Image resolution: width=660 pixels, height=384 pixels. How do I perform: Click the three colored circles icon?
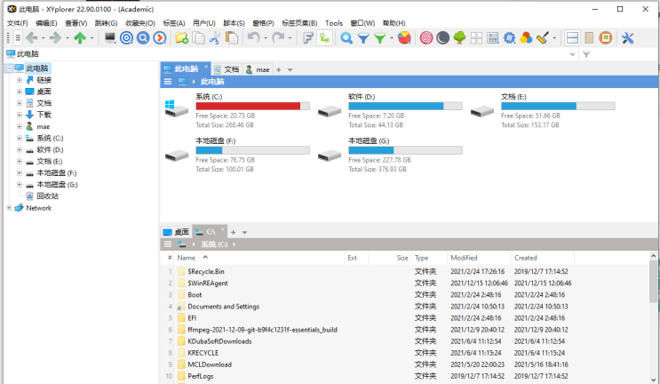(526, 38)
